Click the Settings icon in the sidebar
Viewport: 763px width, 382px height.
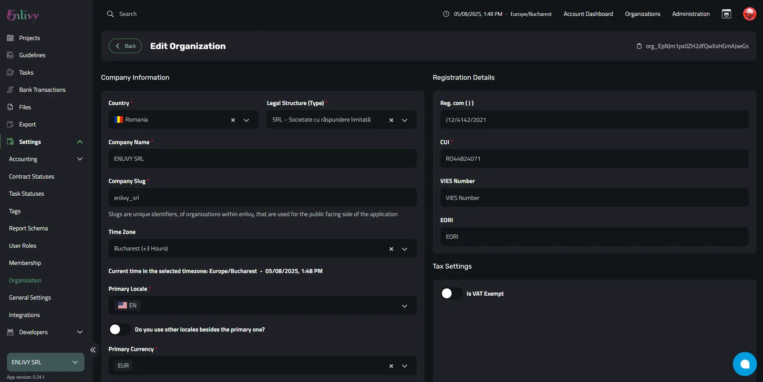point(10,142)
